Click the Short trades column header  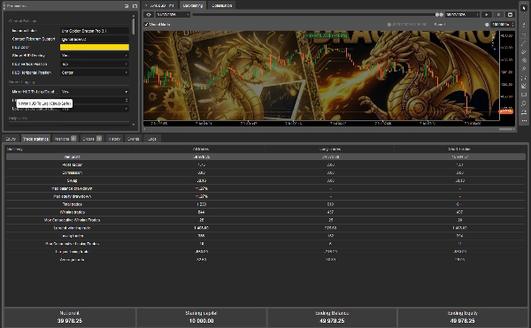pos(459,149)
